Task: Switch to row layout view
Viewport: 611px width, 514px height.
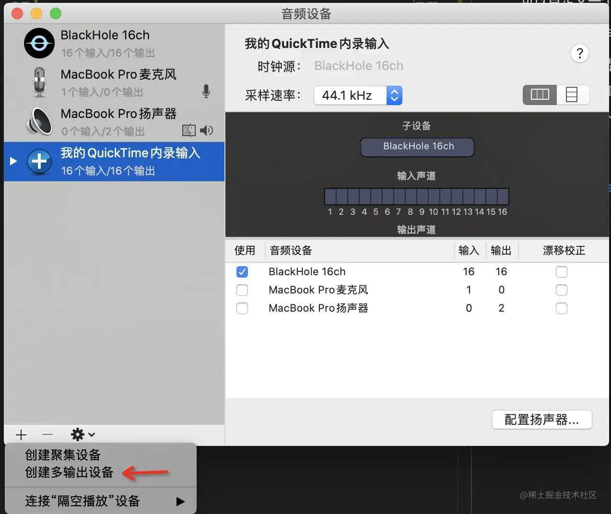Action: click(x=572, y=94)
